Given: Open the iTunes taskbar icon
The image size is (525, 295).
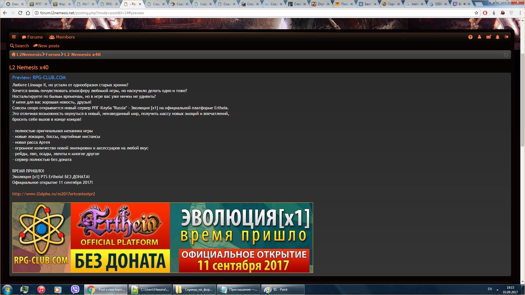Looking at the screenshot, I should pyautogui.click(x=41, y=290).
